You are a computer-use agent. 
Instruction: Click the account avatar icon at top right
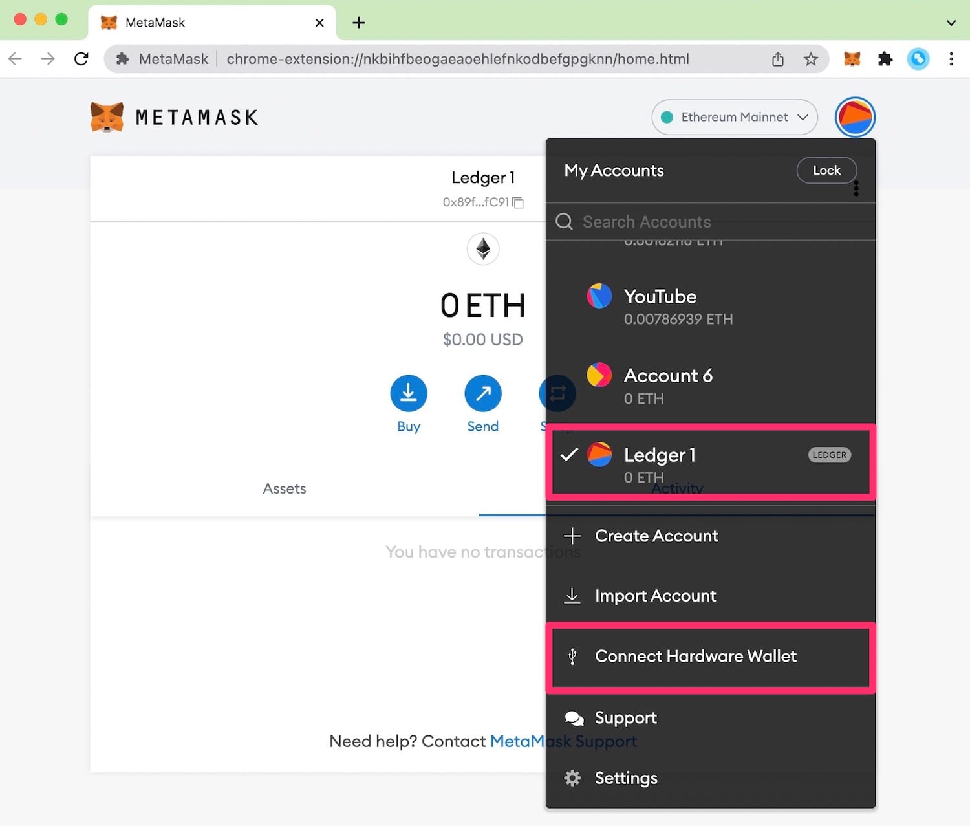click(x=855, y=117)
